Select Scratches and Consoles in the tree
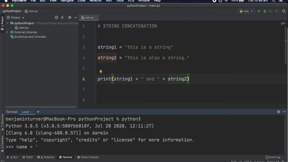Screen dimensions: 288x162 pyautogui.click(x=28, y=37)
